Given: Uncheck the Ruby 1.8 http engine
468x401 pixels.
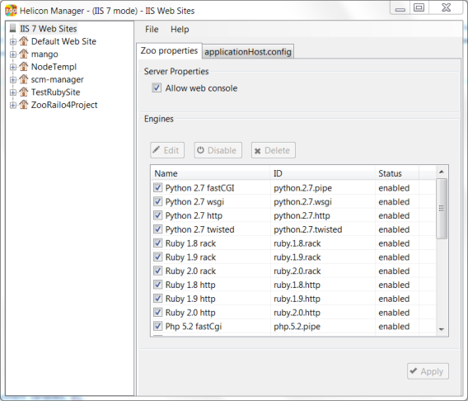Looking at the screenshot, I should point(158,285).
